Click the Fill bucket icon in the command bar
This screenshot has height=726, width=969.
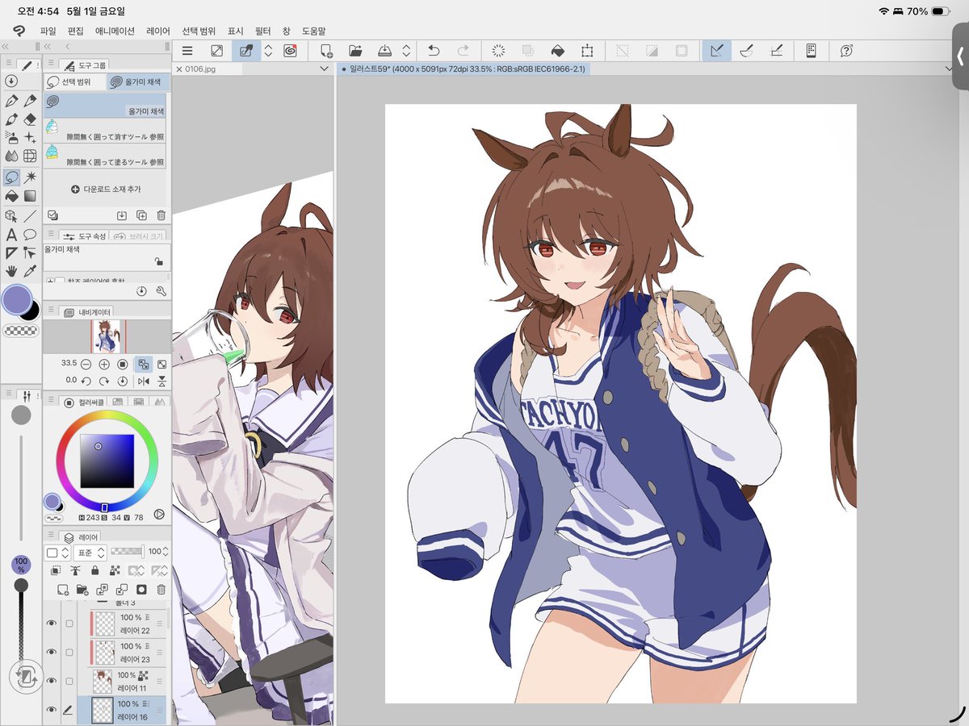click(x=557, y=51)
